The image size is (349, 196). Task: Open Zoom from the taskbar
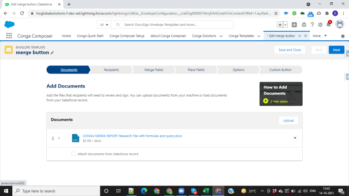[x=181, y=191]
